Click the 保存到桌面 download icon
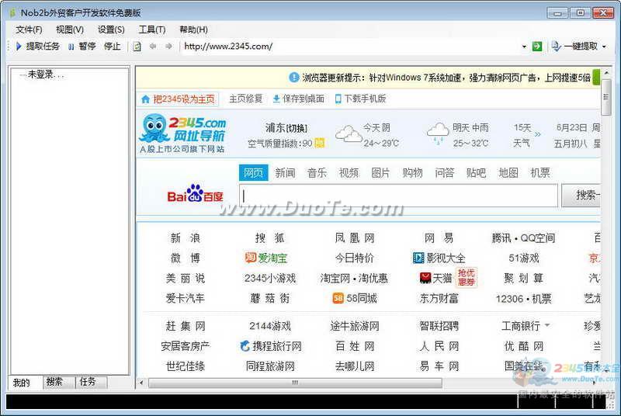 [x=276, y=99]
